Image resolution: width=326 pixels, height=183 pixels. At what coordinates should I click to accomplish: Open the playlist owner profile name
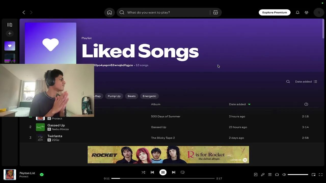click(x=113, y=65)
